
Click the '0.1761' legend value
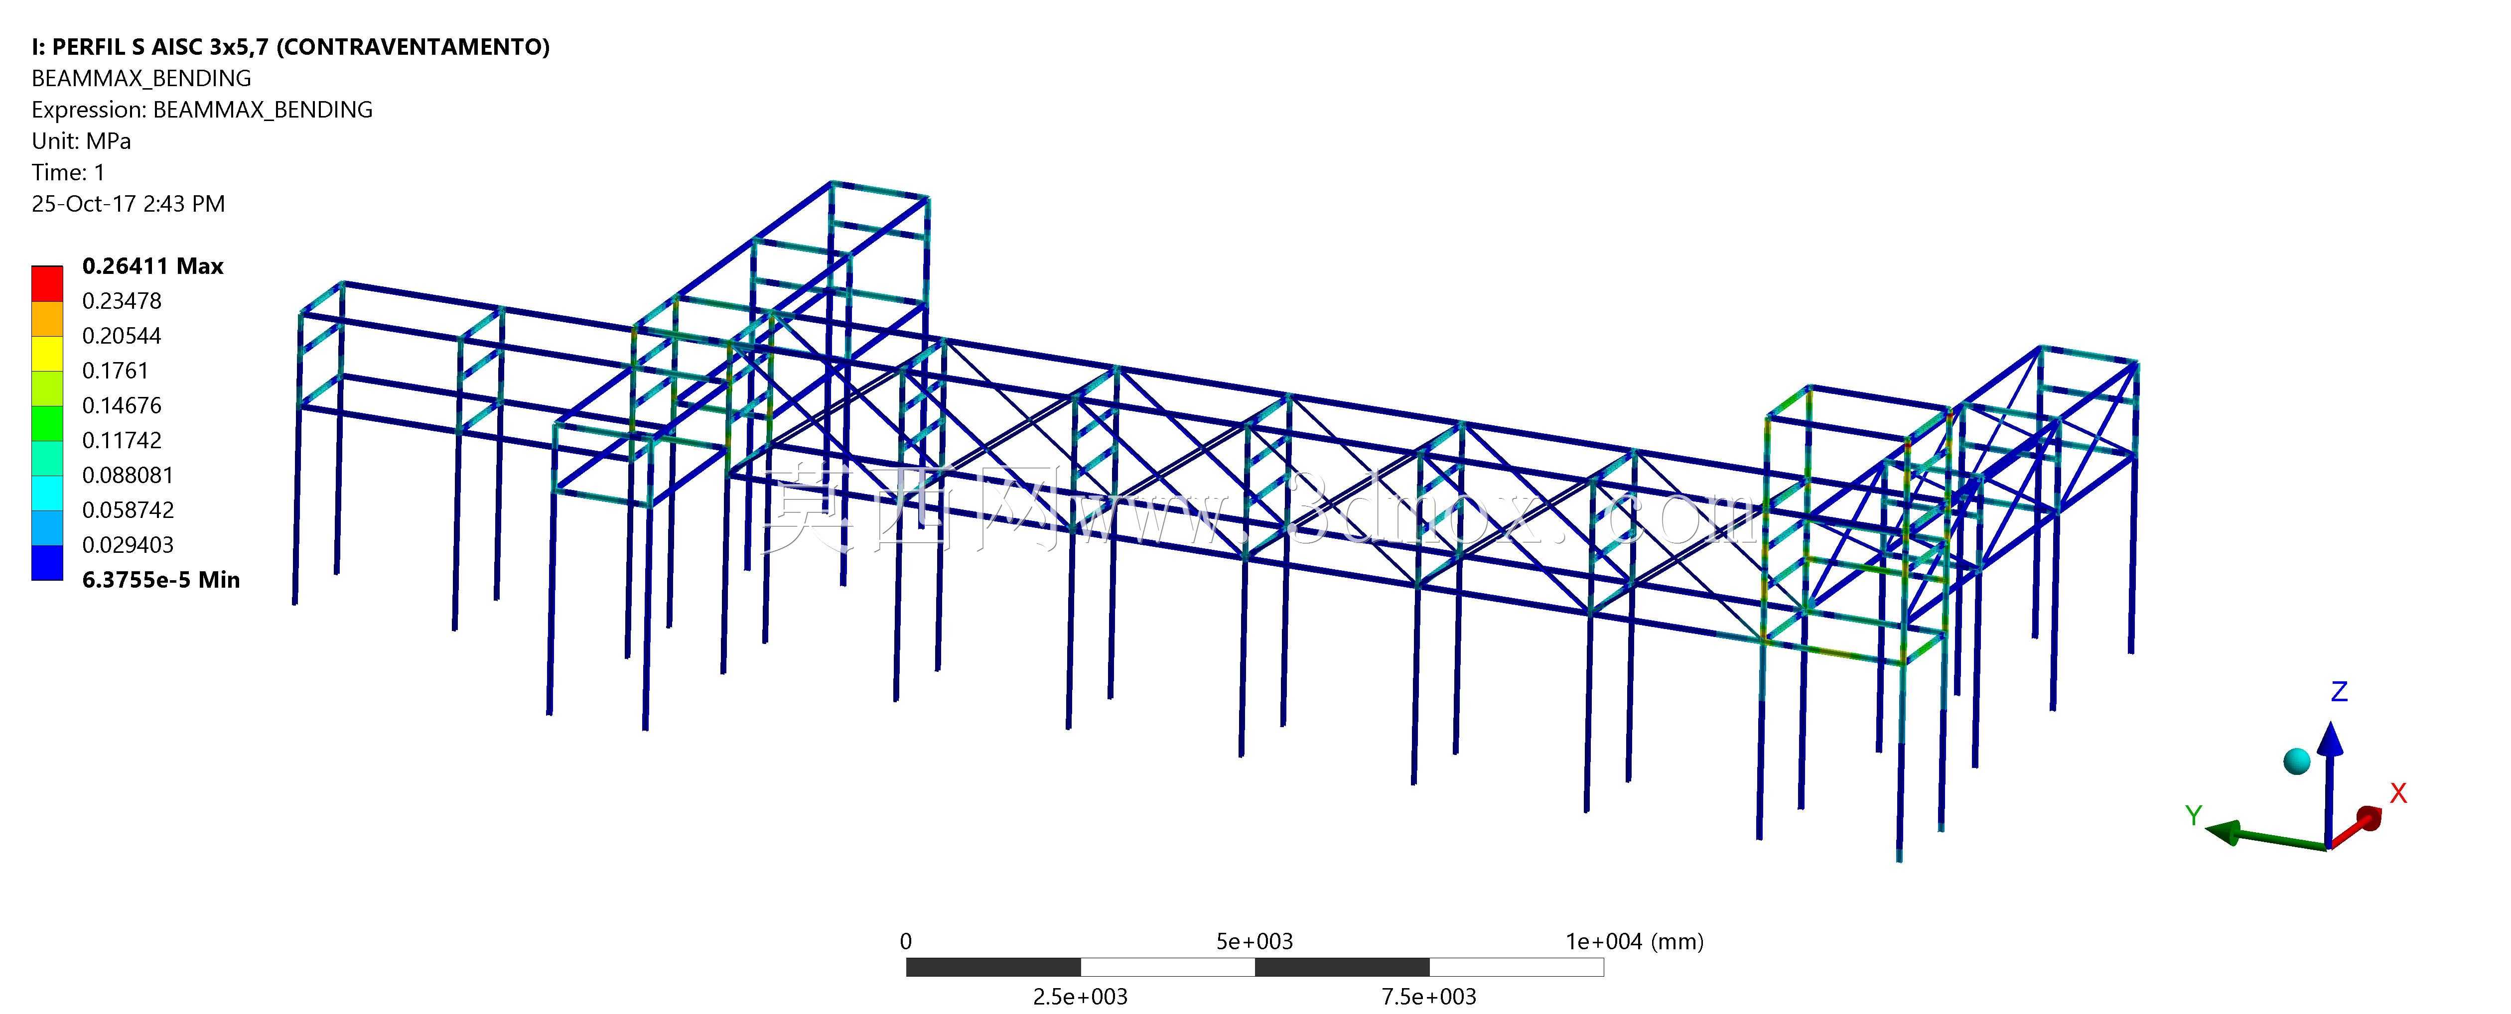pos(115,371)
